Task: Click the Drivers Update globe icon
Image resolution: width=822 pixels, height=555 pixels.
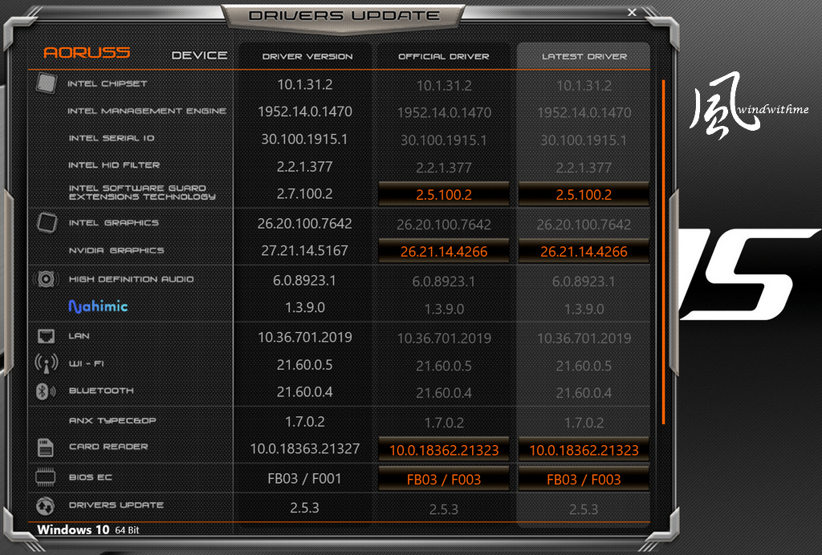Action: (46, 506)
